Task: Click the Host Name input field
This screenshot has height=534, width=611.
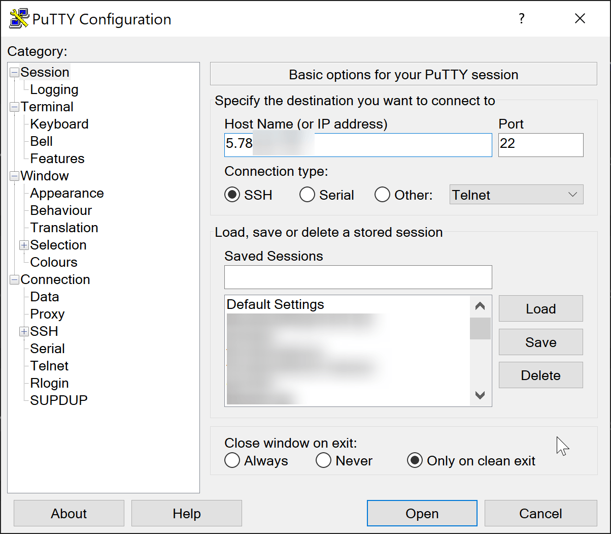Action: tap(358, 145)
